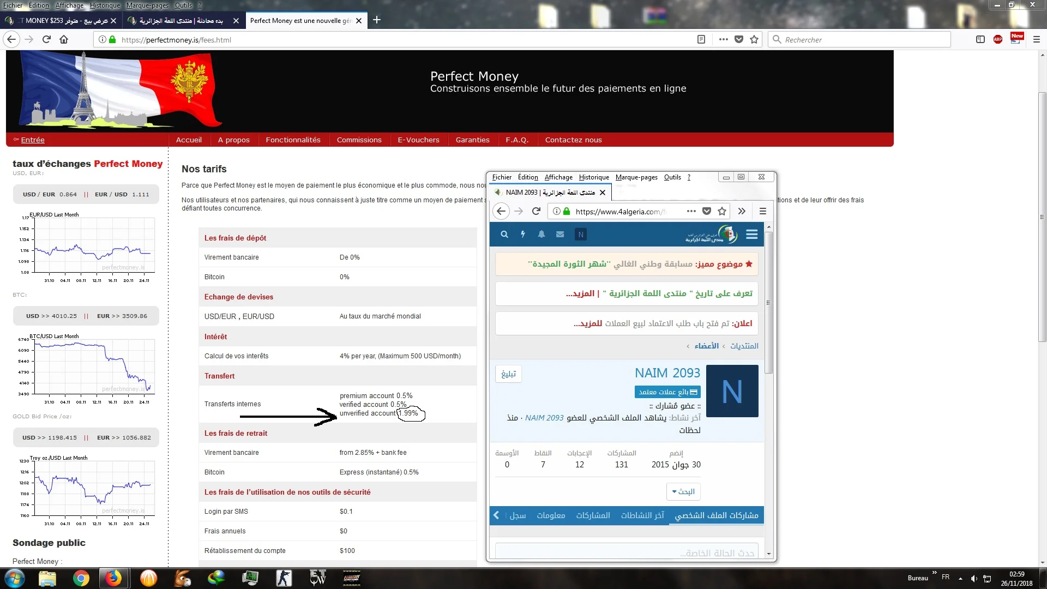Toggle the sidebar panel in Firefox

point(980,39)
